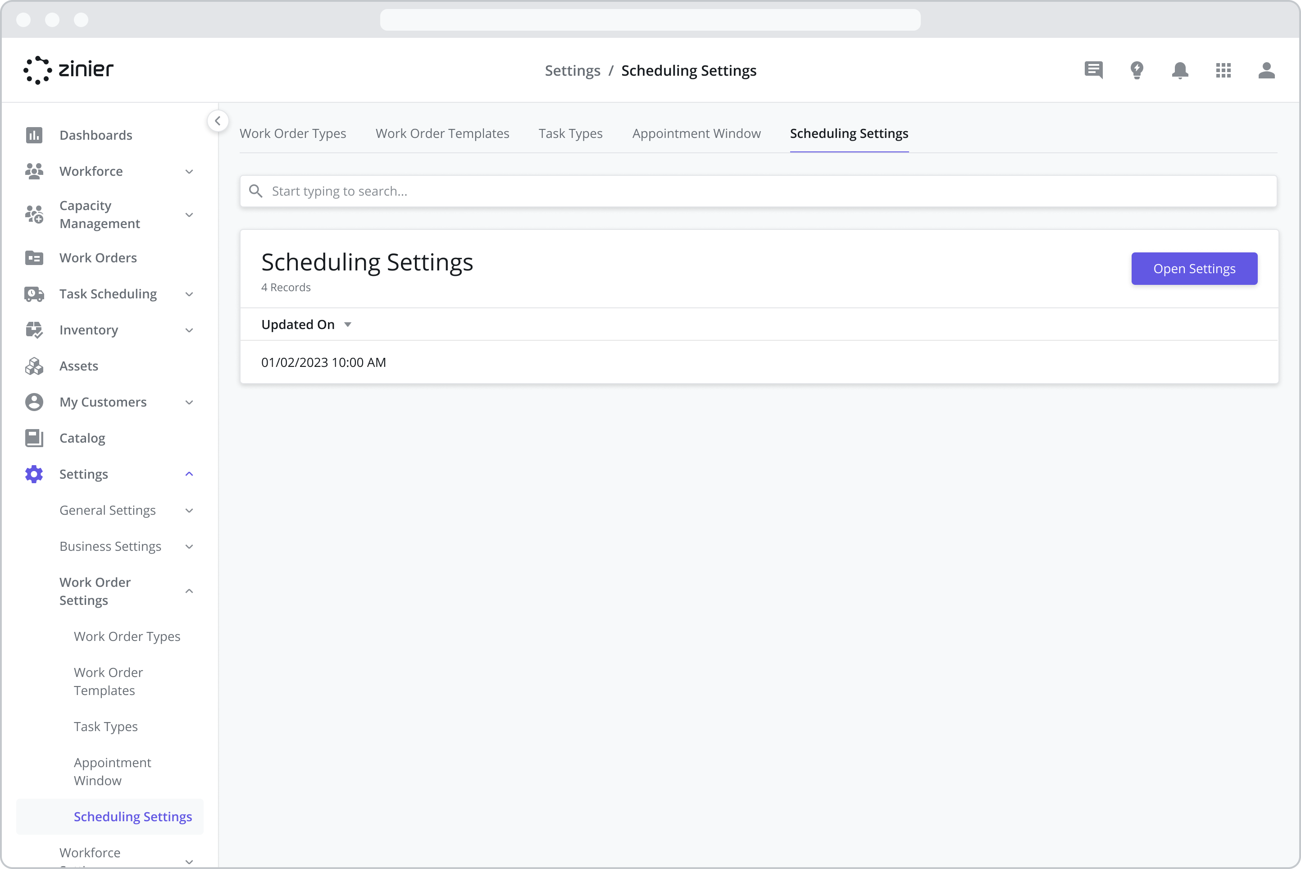The height and width of the screenshot is (869, 1301).
Task: Click the Settings gear icon
Action: point(34,474)
